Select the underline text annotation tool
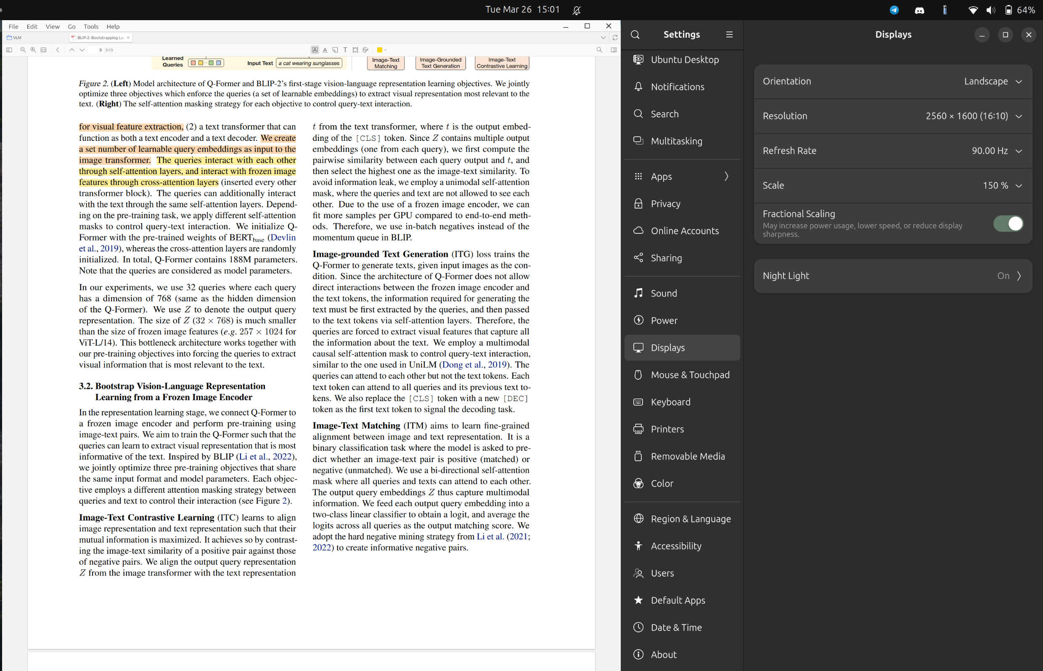The height and width of the screenshot is (671, 1043). pos(325,50)
